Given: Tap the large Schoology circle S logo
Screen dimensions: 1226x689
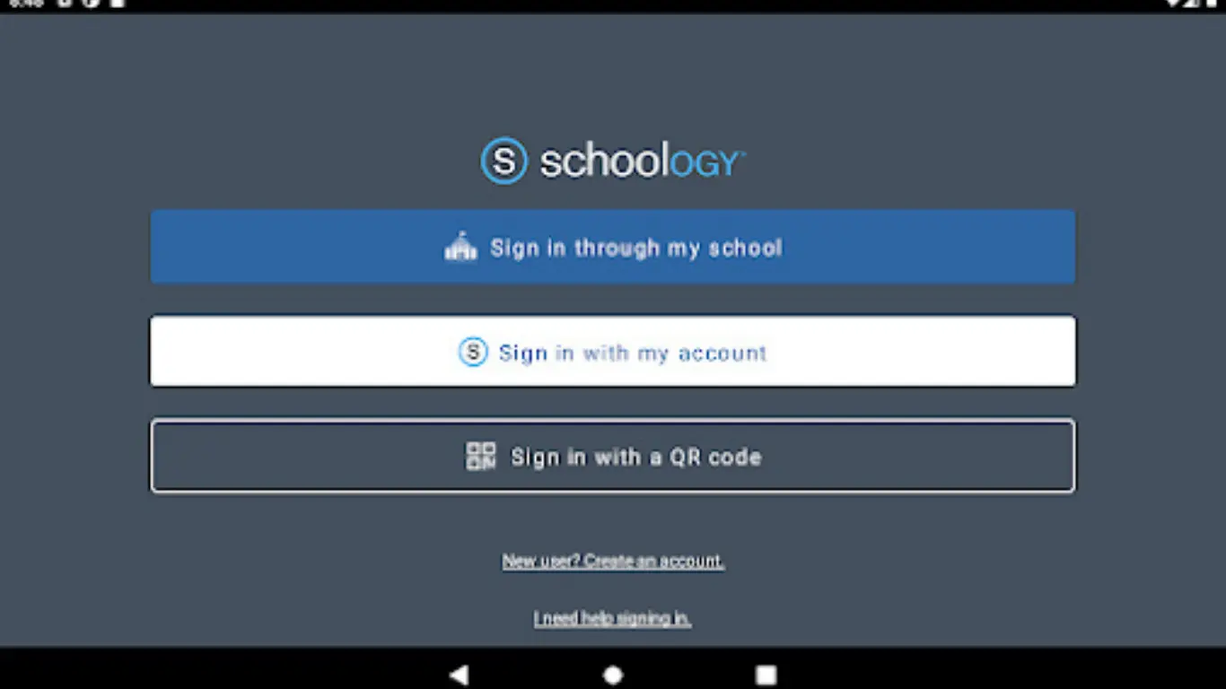Looking at the screenshot, I should click(x=504, y=161).
